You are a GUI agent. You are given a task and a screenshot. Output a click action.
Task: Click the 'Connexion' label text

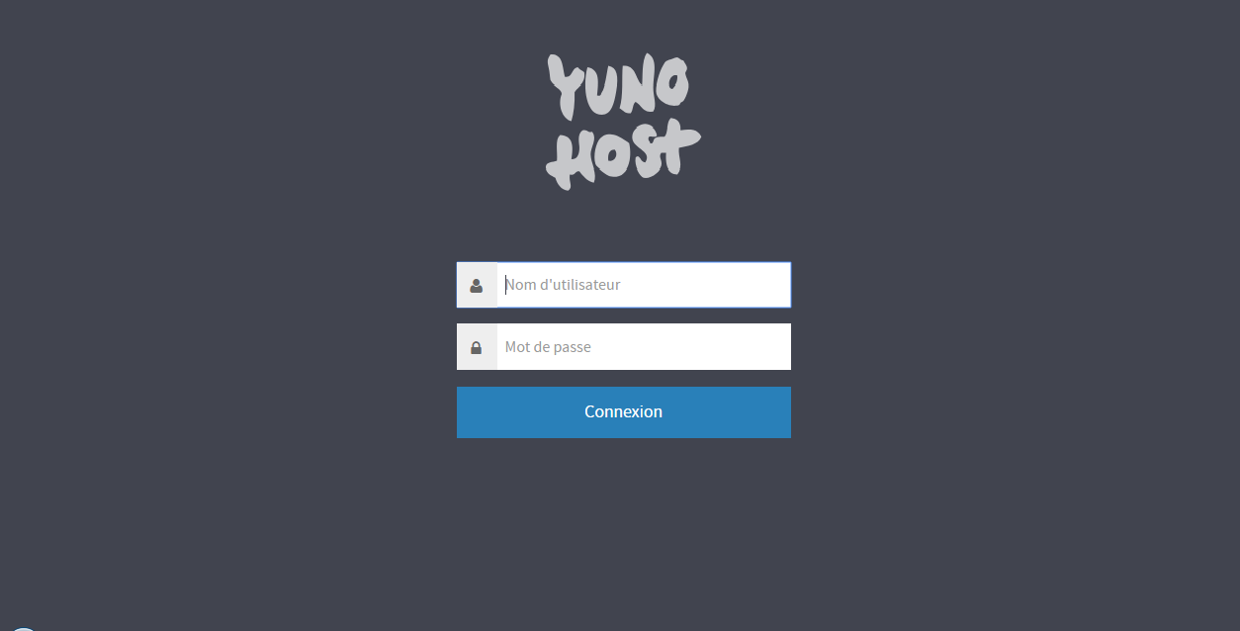click(x=624, y=411)
